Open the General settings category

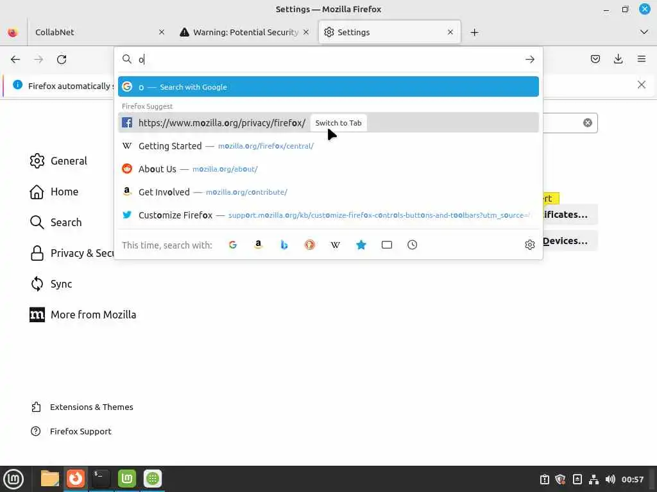(58, 161)
